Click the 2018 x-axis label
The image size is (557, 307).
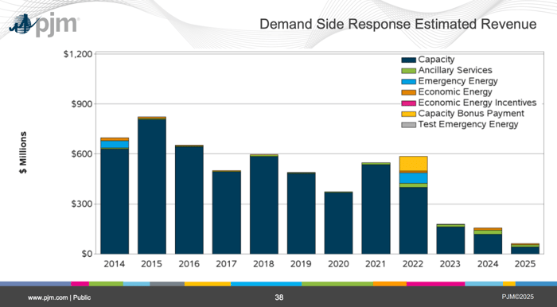[263, 264]
